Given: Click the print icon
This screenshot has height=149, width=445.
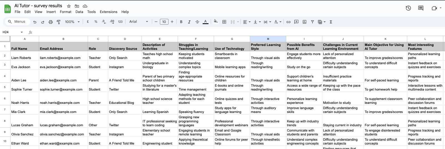Looking at the screenshot, I should coord(51,22).
